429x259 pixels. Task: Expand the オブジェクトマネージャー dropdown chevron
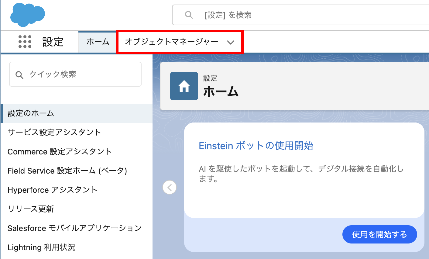pos(231,42)
